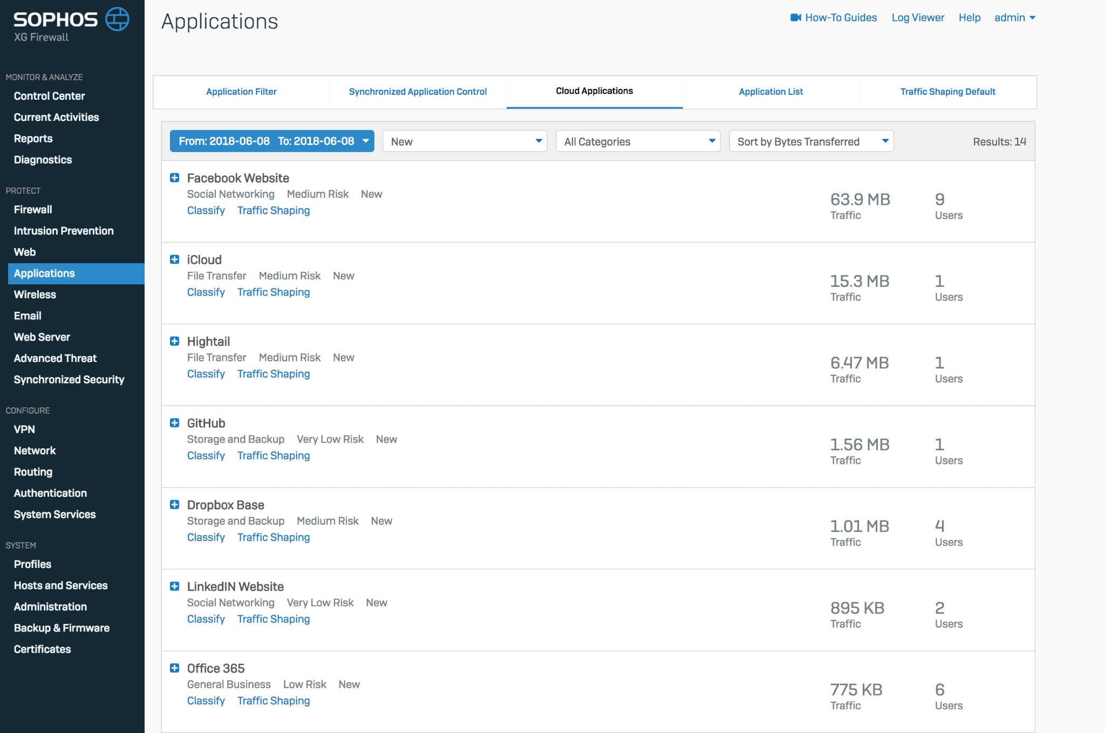Open the All Categories dropdown

click(x=638, y=141)
